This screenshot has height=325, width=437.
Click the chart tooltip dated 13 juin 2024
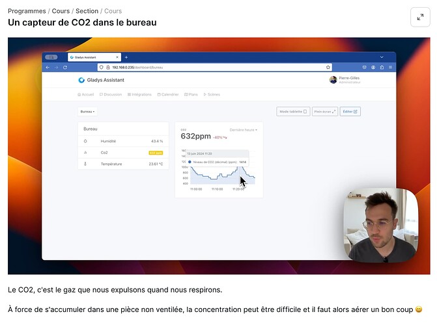coord(218,158)
